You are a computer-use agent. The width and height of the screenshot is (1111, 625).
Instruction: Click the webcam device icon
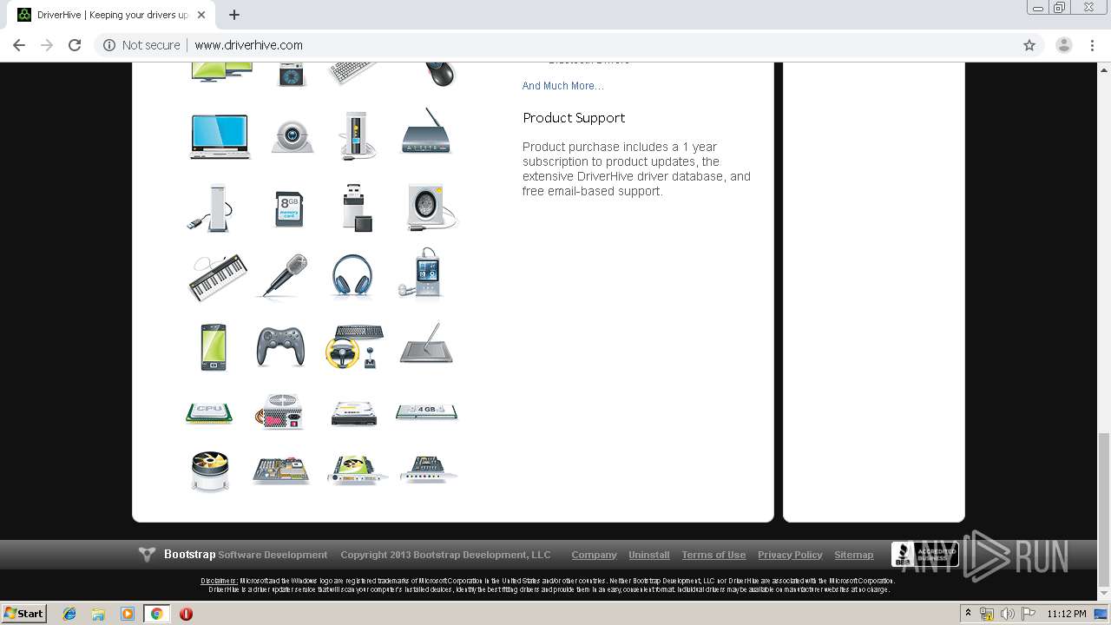(x=292, y=135)
